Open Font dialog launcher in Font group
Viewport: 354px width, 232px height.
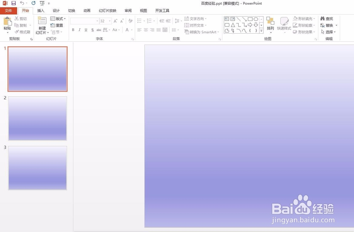(132, 39)
